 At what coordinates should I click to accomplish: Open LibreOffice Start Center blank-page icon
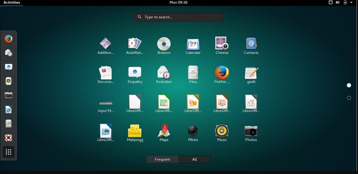tap(135, 104)
